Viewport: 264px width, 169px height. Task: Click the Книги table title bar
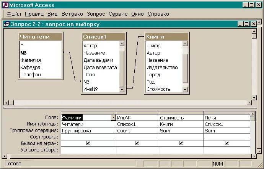coord(167,37)
